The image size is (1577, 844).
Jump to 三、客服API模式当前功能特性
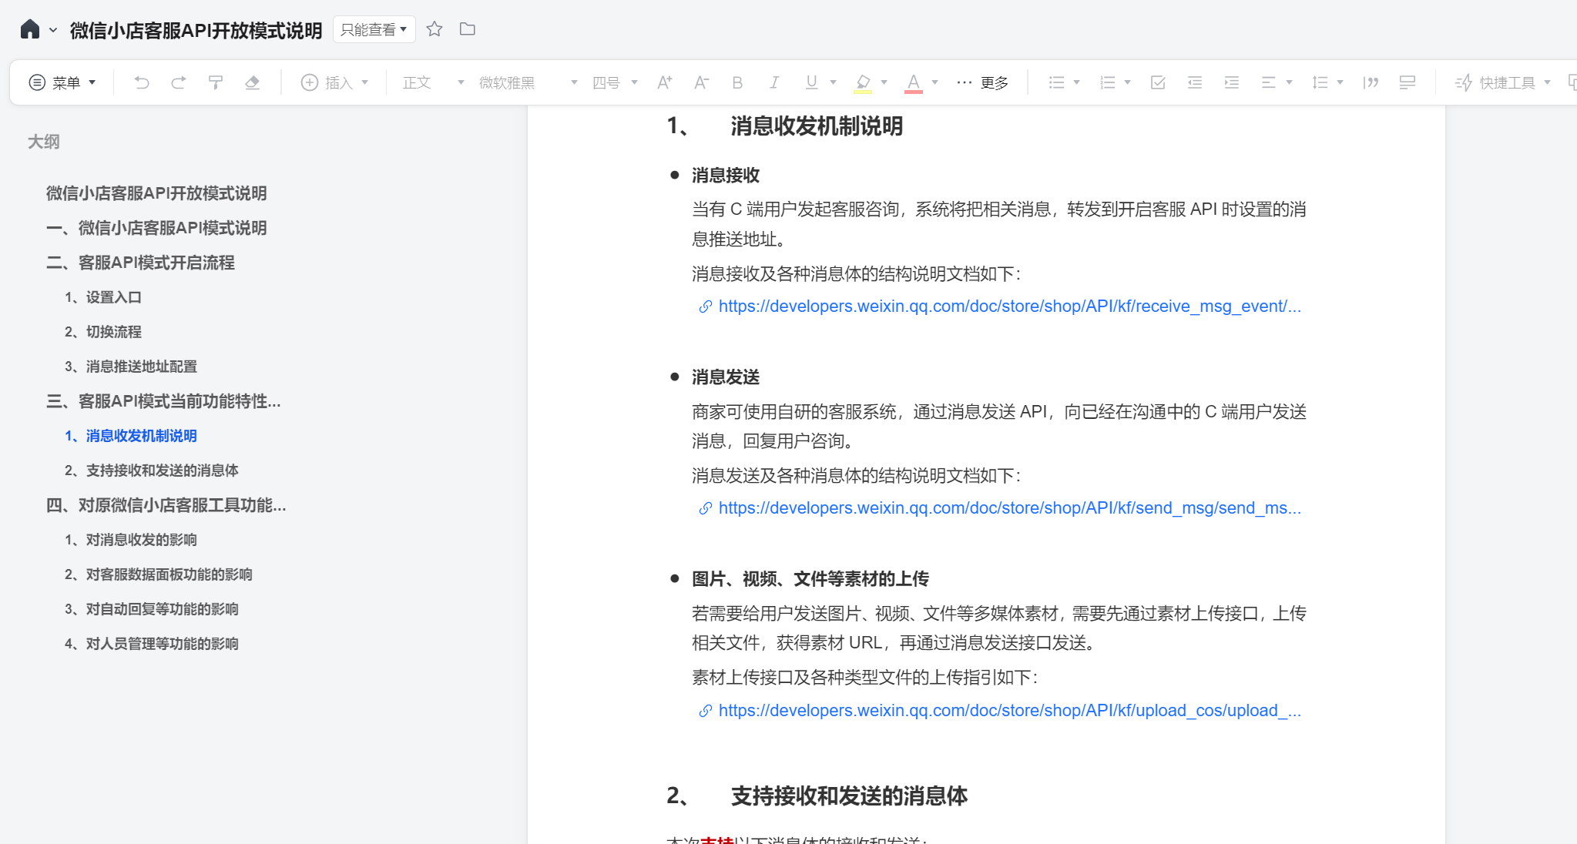163,401
